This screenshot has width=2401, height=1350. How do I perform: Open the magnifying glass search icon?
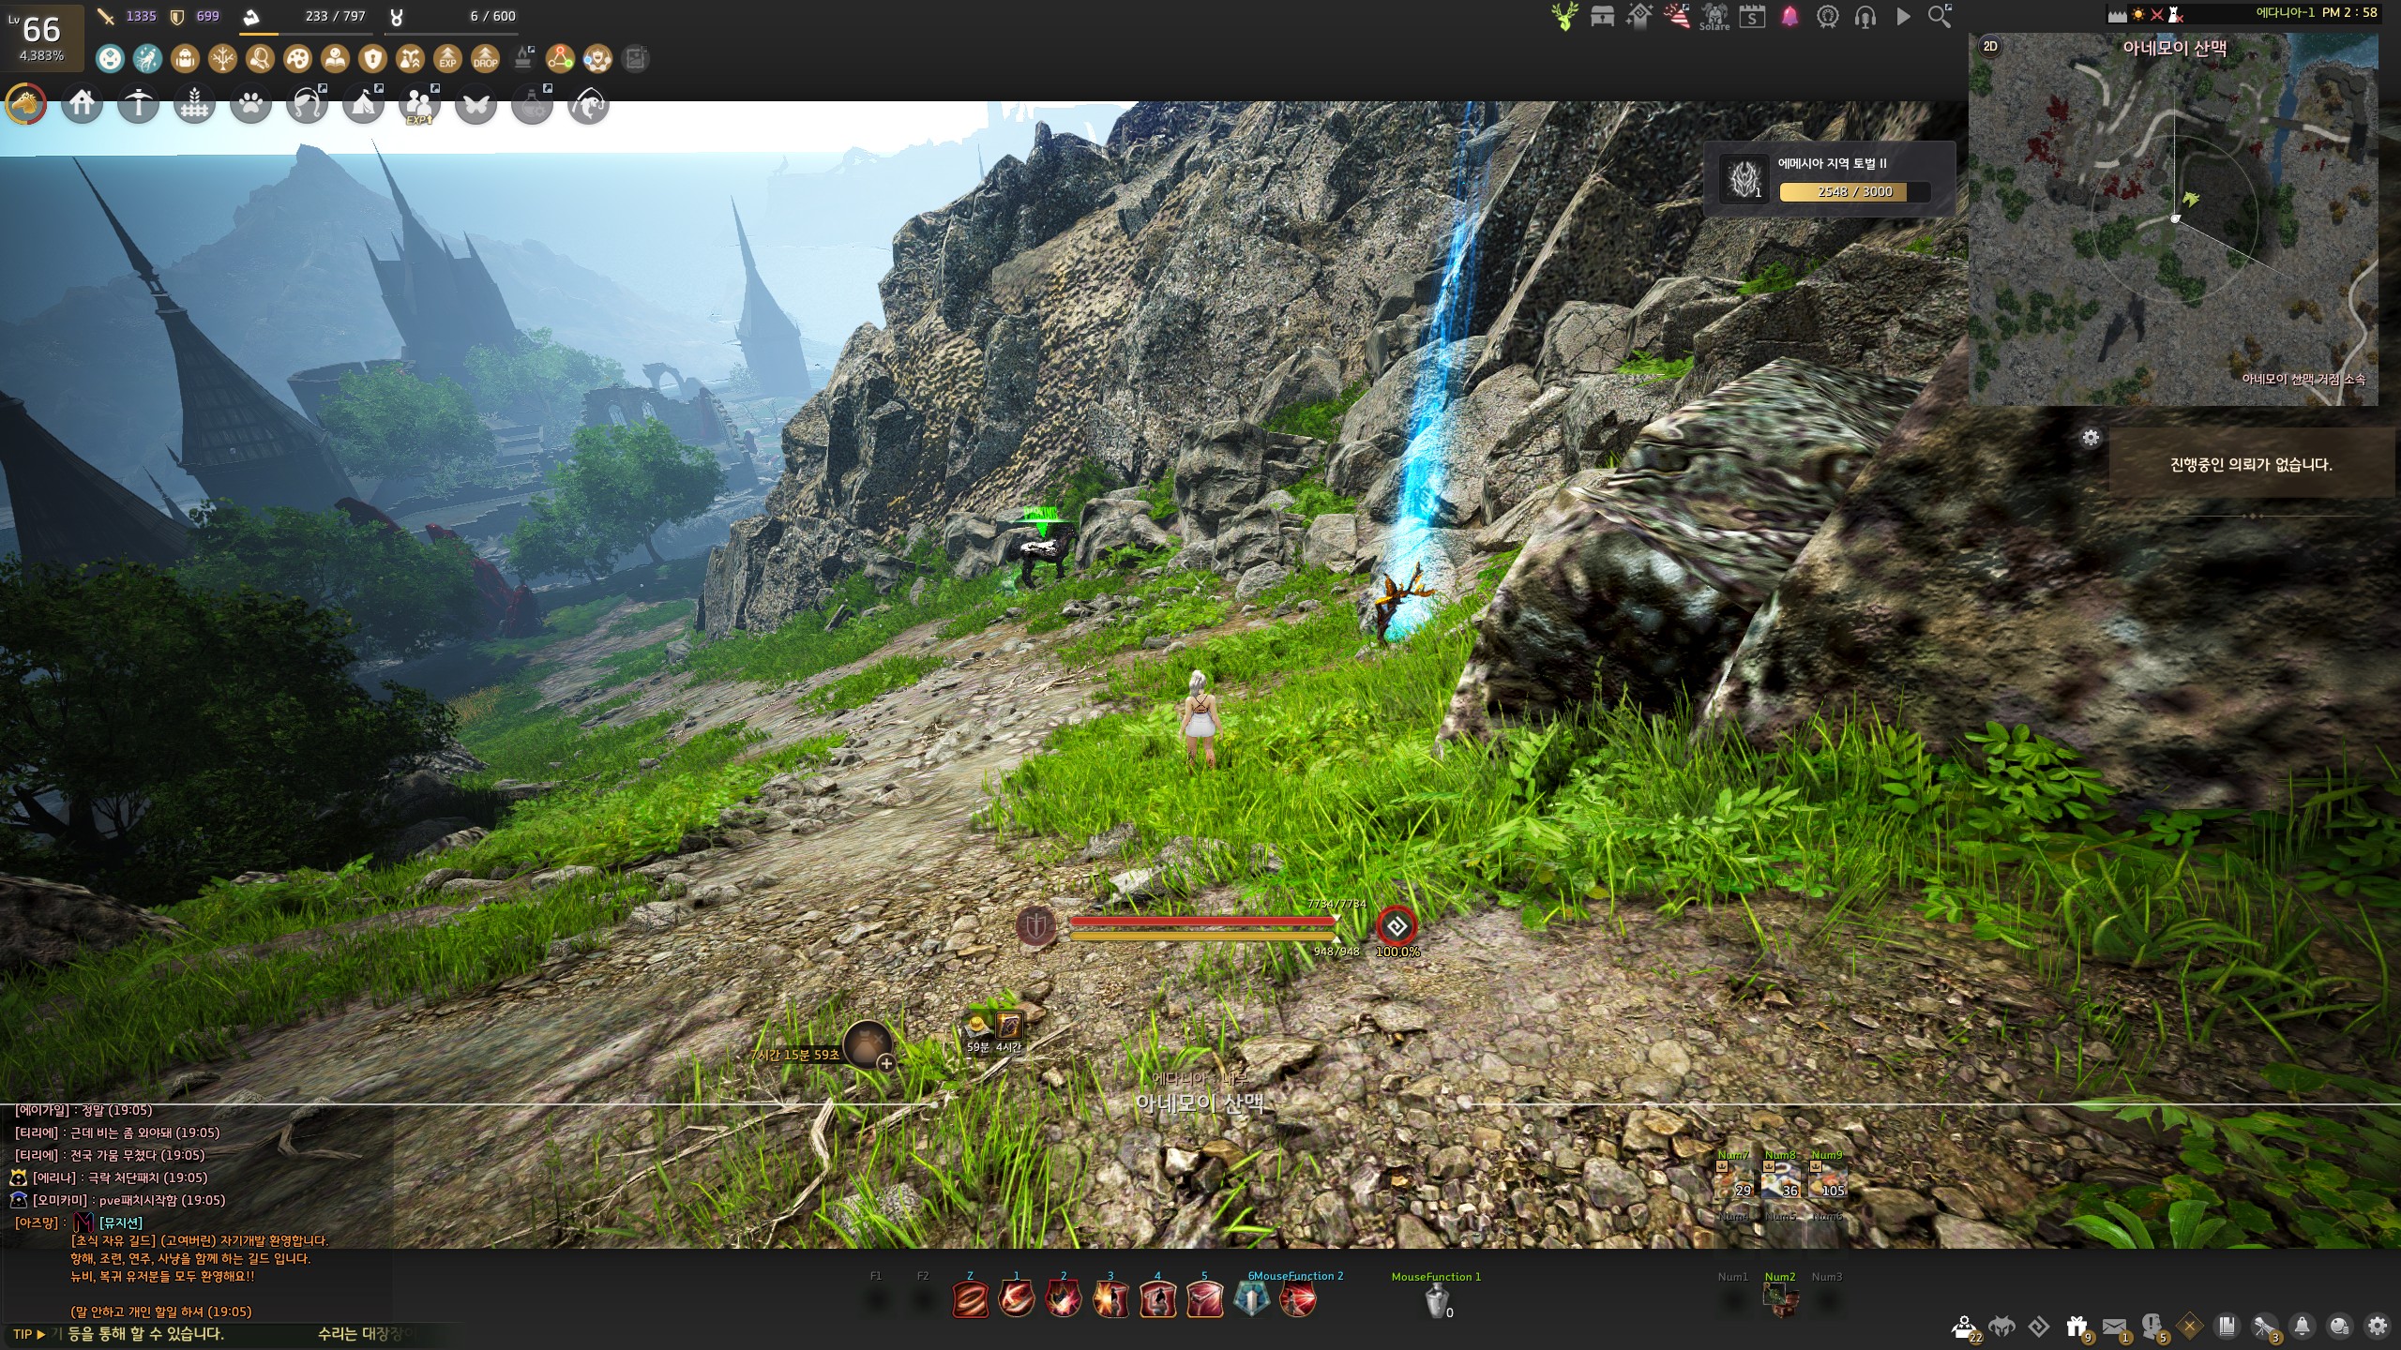click(x=1940, y=16)
